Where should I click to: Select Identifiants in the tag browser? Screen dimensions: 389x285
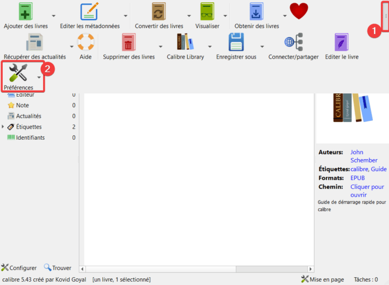(x=30, y=137)
